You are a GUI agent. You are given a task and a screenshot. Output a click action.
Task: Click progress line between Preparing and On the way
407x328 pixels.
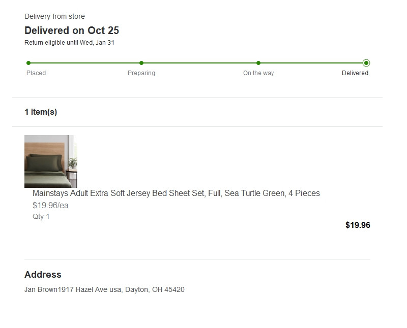coord(200,63)
